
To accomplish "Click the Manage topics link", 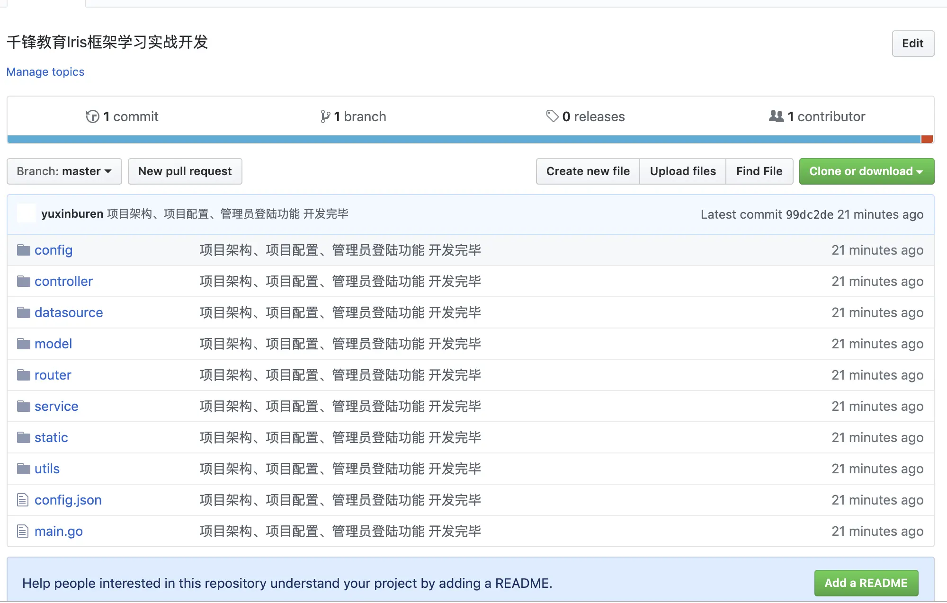I will pos(45,72).
